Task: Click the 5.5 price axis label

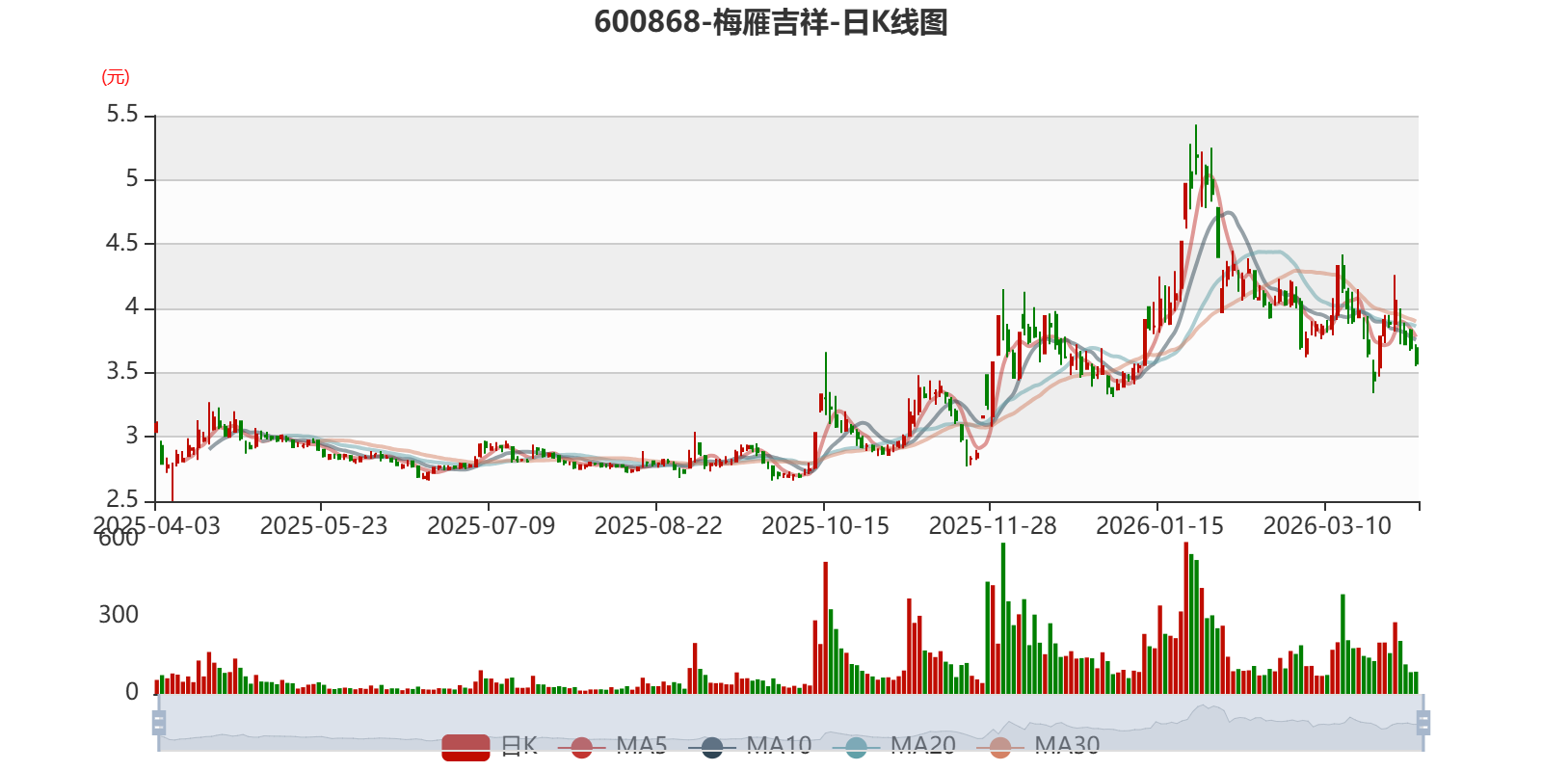Action: [122, 115]
